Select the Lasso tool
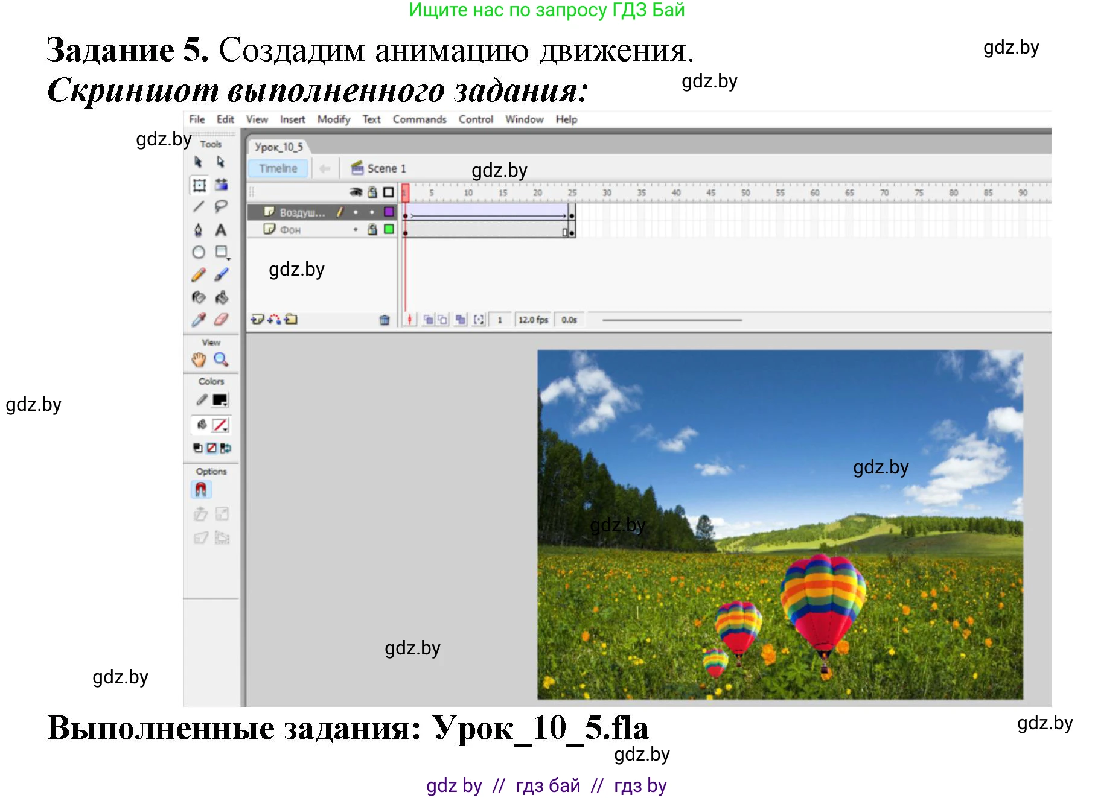The height and width of the screenshot is (798, 1095). coord(222,206)
